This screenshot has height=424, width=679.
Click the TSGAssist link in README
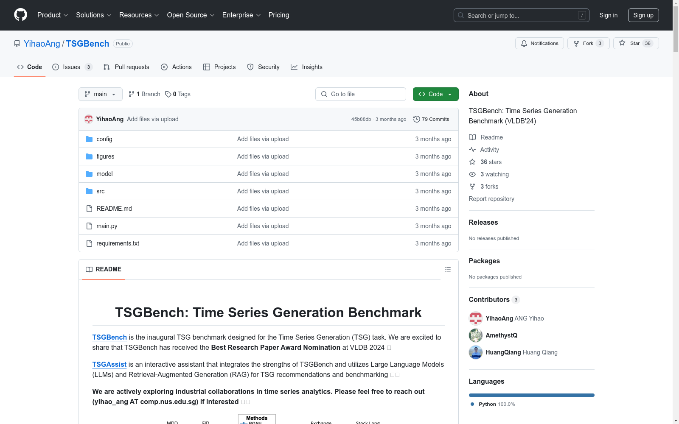point(109,364)
